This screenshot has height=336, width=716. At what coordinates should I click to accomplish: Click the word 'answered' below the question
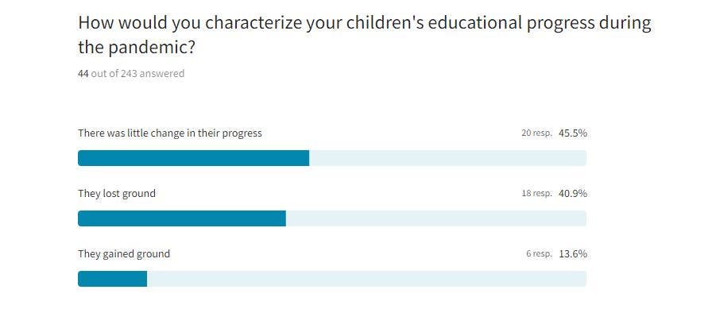(162, 74)
